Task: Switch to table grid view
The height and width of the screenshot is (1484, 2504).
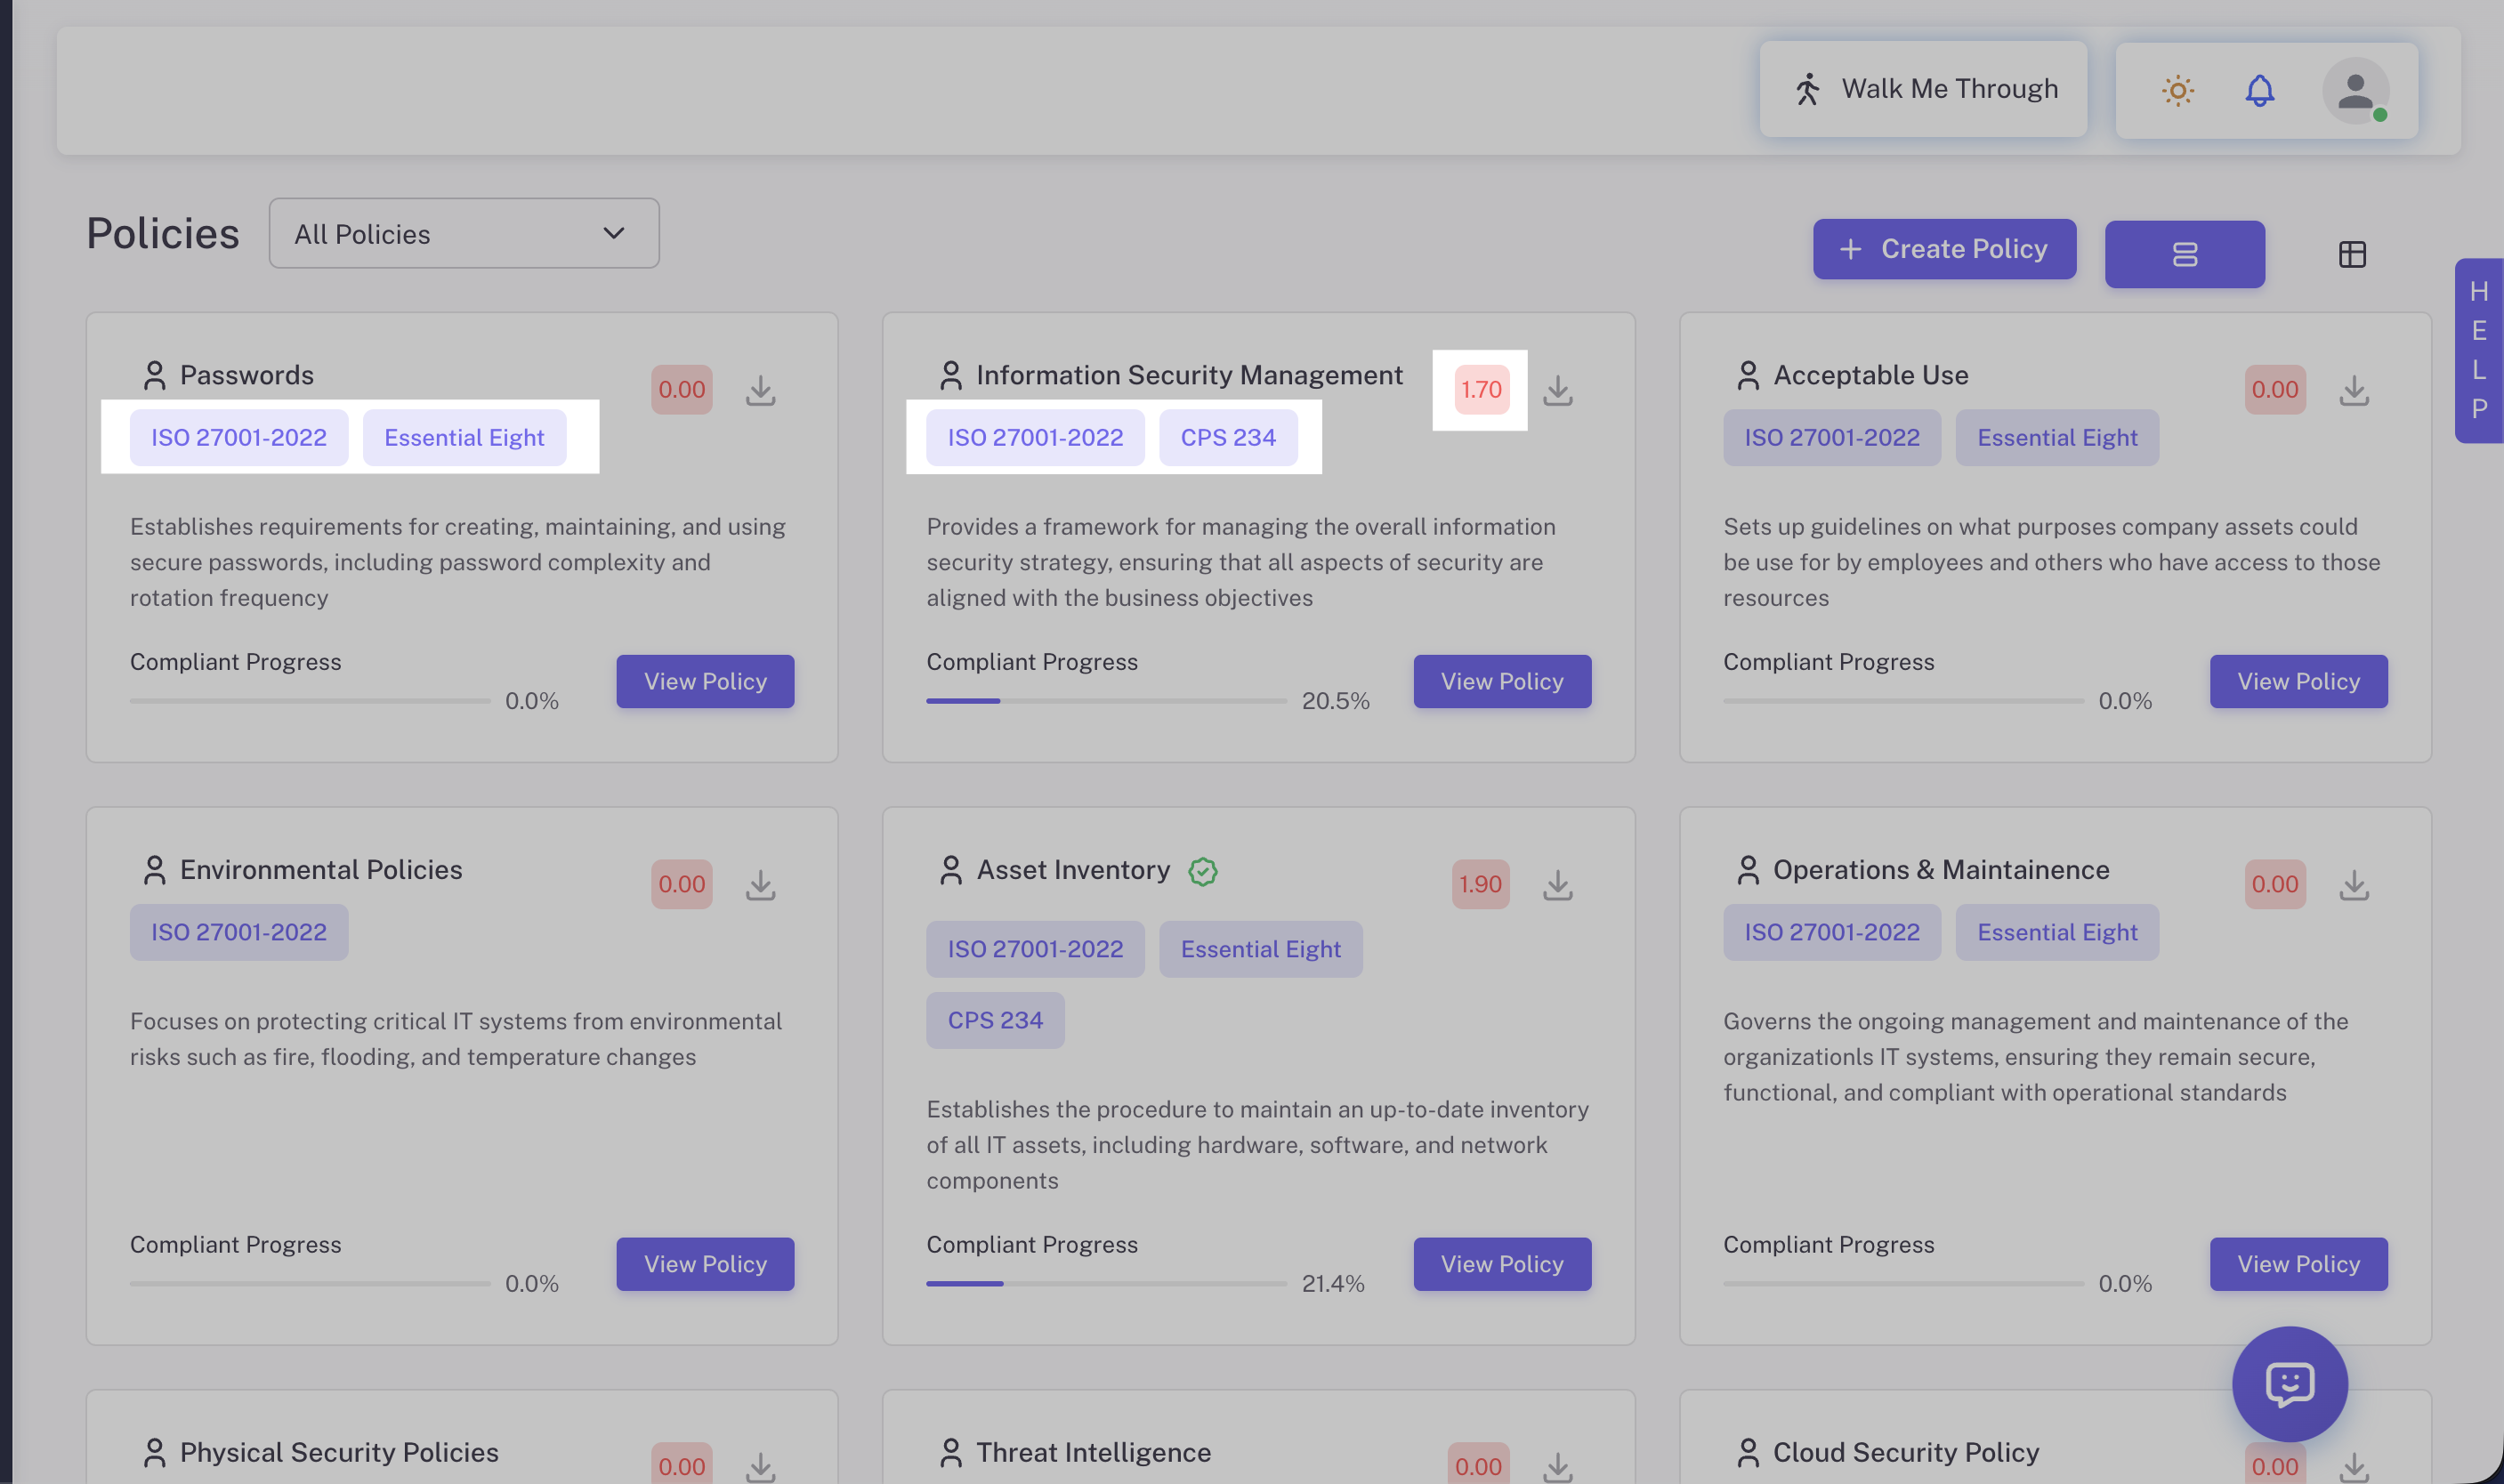Action: click(2352, 254)
